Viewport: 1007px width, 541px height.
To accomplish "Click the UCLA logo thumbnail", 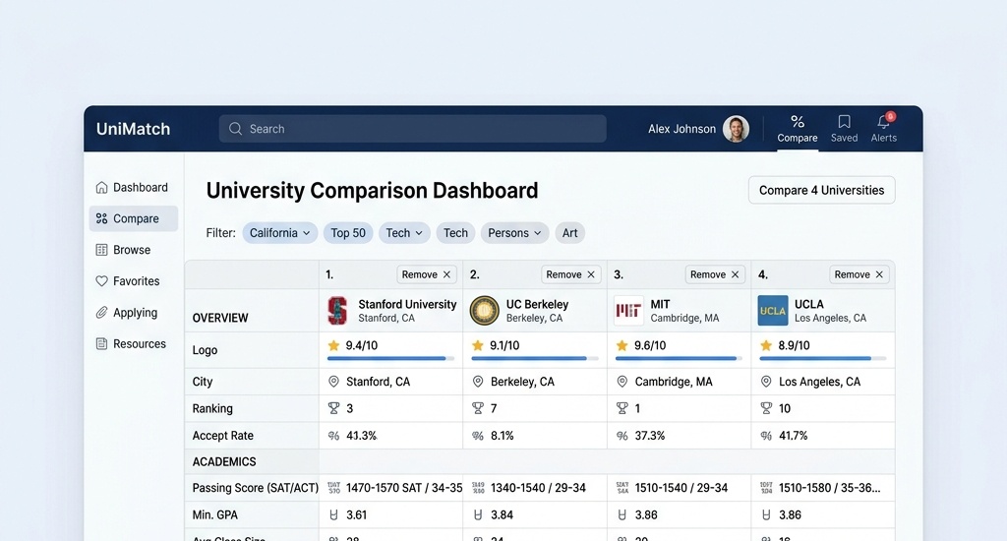I will pyautogui.click(x=773, y=310).
